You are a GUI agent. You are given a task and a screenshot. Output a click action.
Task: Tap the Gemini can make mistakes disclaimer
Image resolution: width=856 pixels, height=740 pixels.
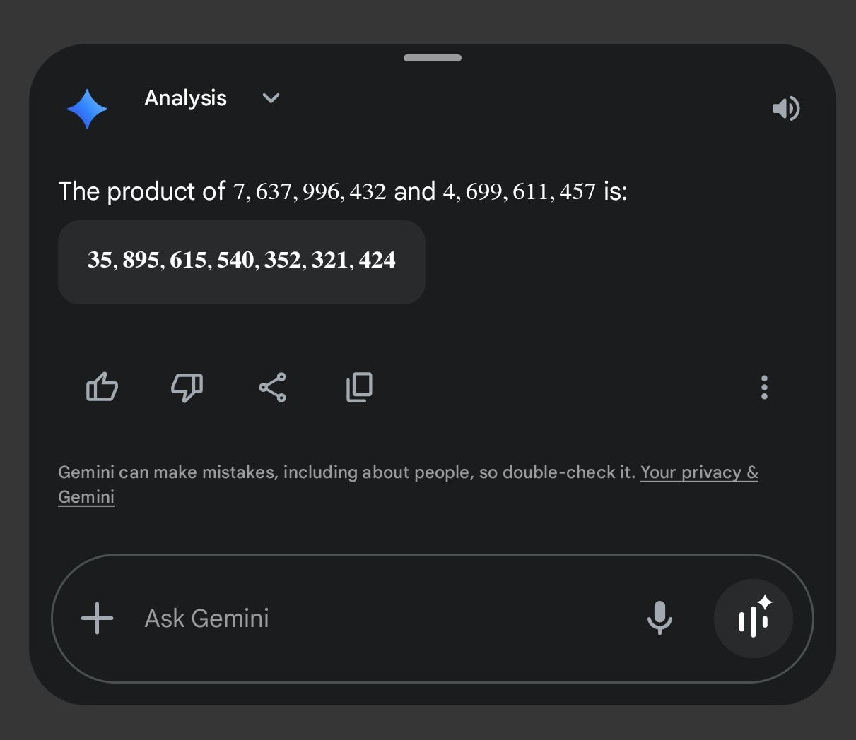click(346, 472)
